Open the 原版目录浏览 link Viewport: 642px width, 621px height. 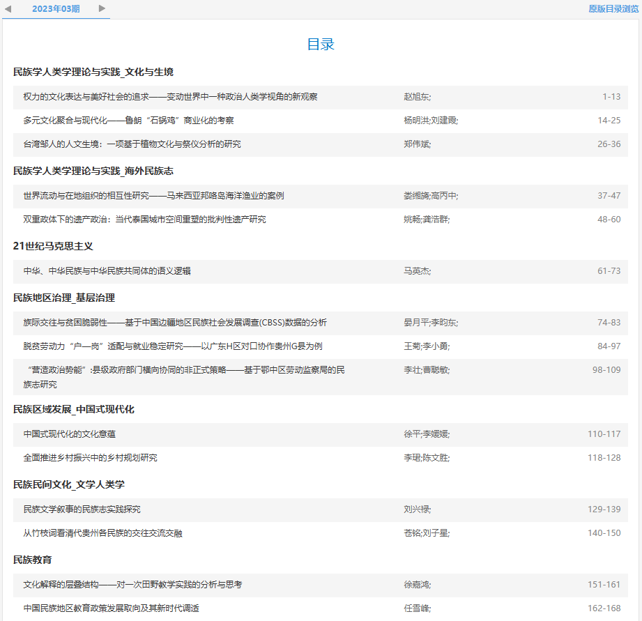[x=613, y=9]
